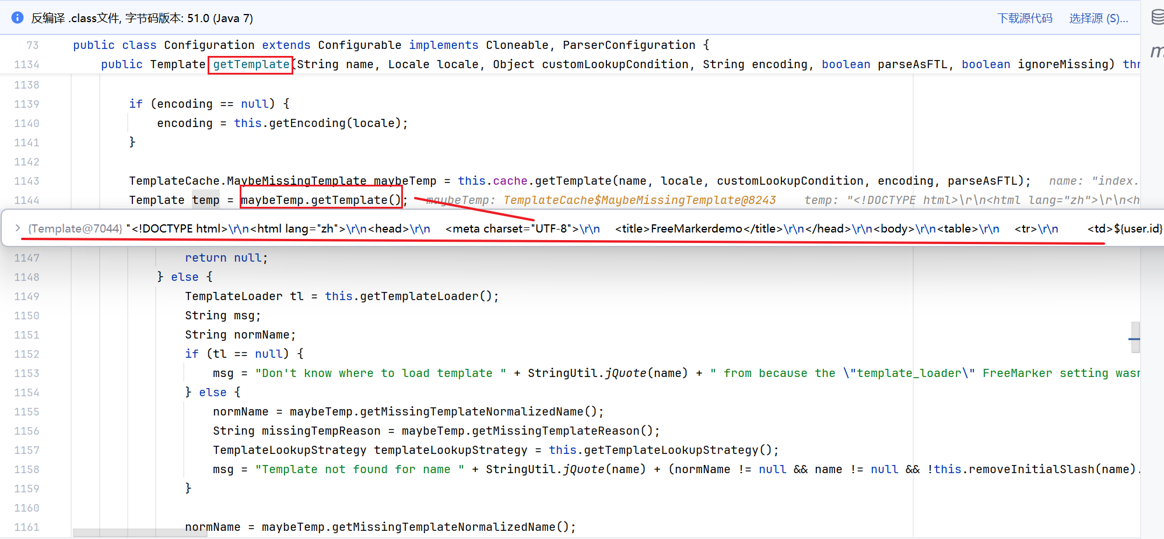Image resolution: width=1164 pixels, height=539 pixels.
Task: Click line number 1148 in gutter
Action: pyautogui.click(x=27, y=277)
